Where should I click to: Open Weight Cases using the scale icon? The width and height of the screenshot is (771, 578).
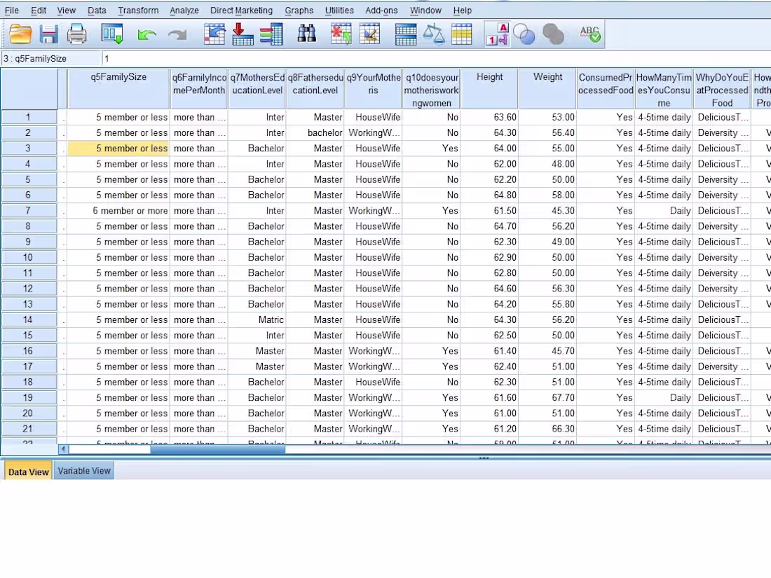(x=435, y=34)
